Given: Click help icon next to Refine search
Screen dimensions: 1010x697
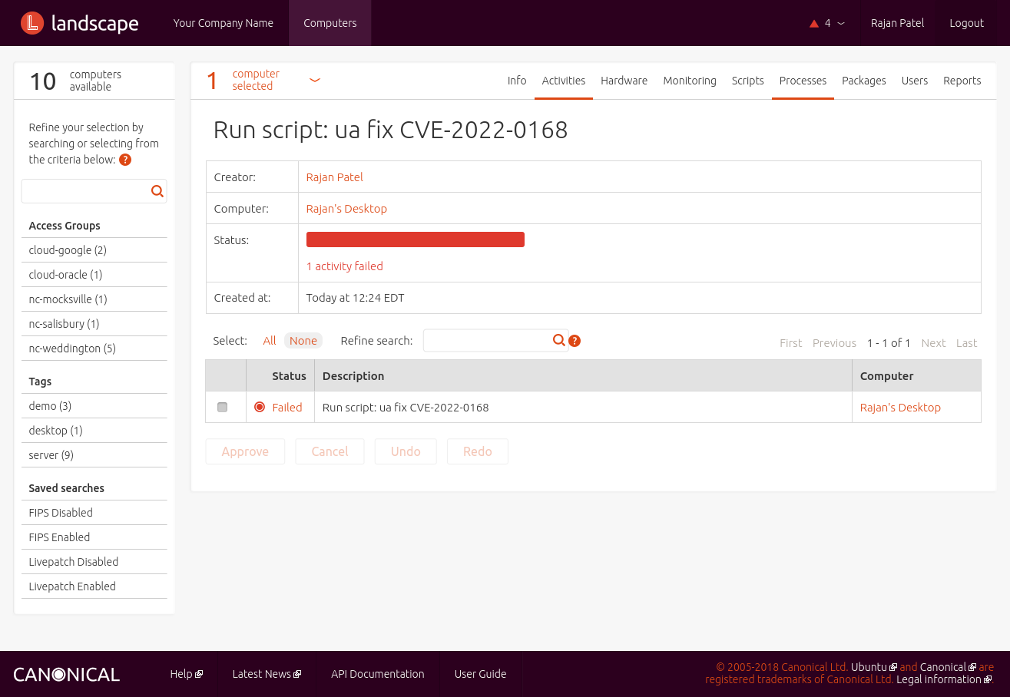Looking at the screenshot, I should point(575,341).
